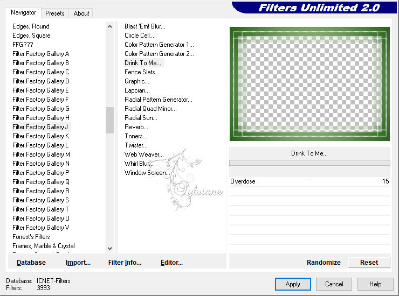
Task: Choose the Web Weaver filter
Action: pyautogui.click(x=144, y=154)
